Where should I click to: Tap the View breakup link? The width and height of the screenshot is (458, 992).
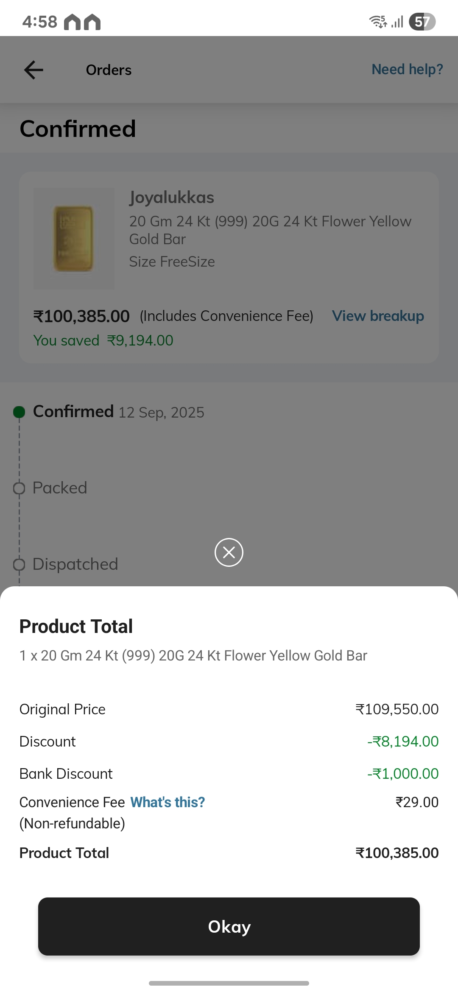(x=378, y=316)
